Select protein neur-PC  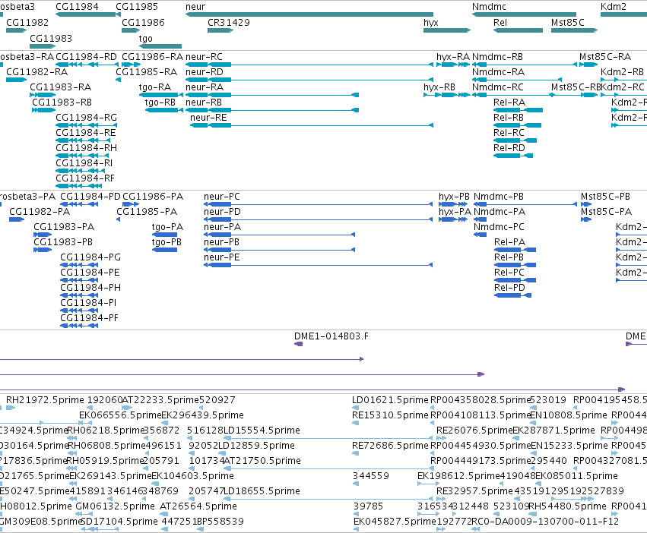click(x=318, y=204)
